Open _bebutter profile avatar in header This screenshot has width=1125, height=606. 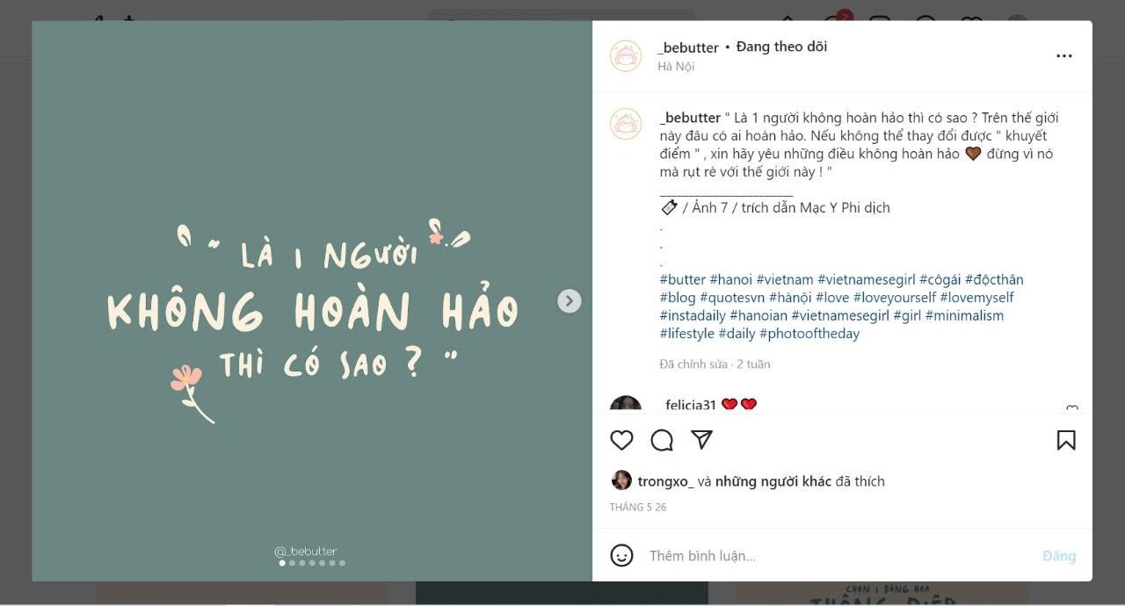click(x=626, y=56)
